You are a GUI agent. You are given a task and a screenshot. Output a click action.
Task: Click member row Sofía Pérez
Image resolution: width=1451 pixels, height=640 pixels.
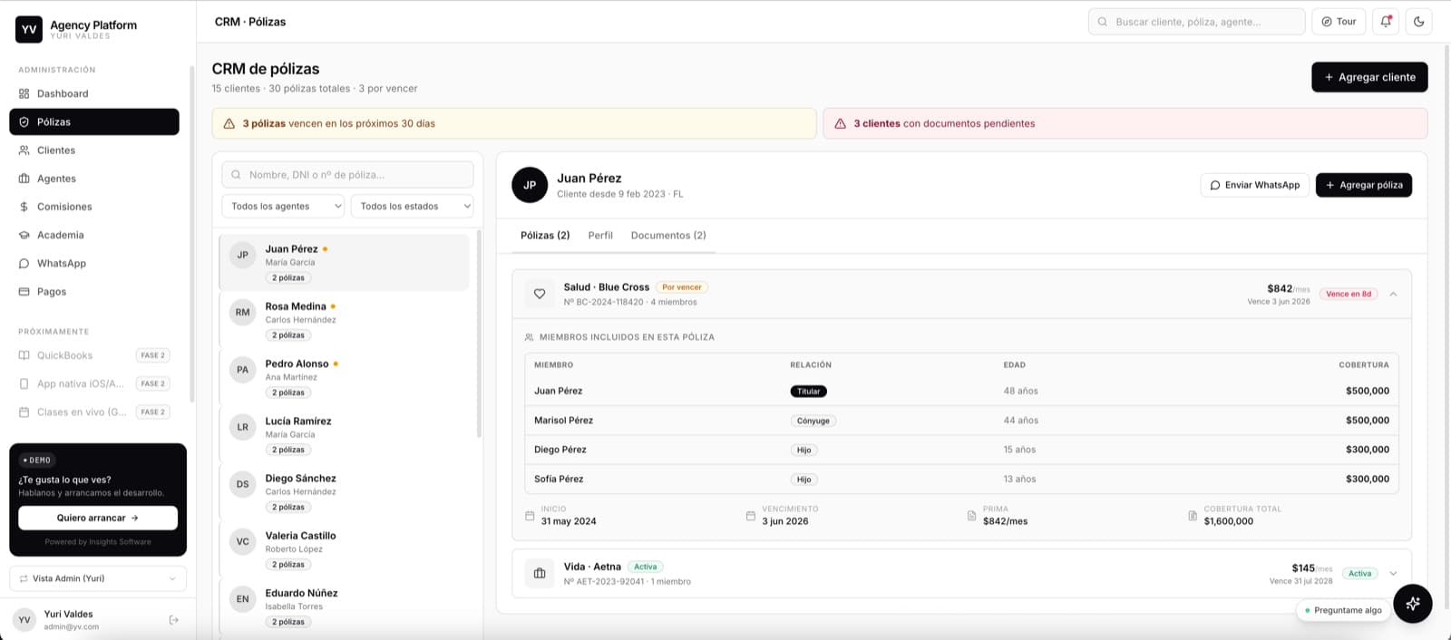(x=961, y=479)
